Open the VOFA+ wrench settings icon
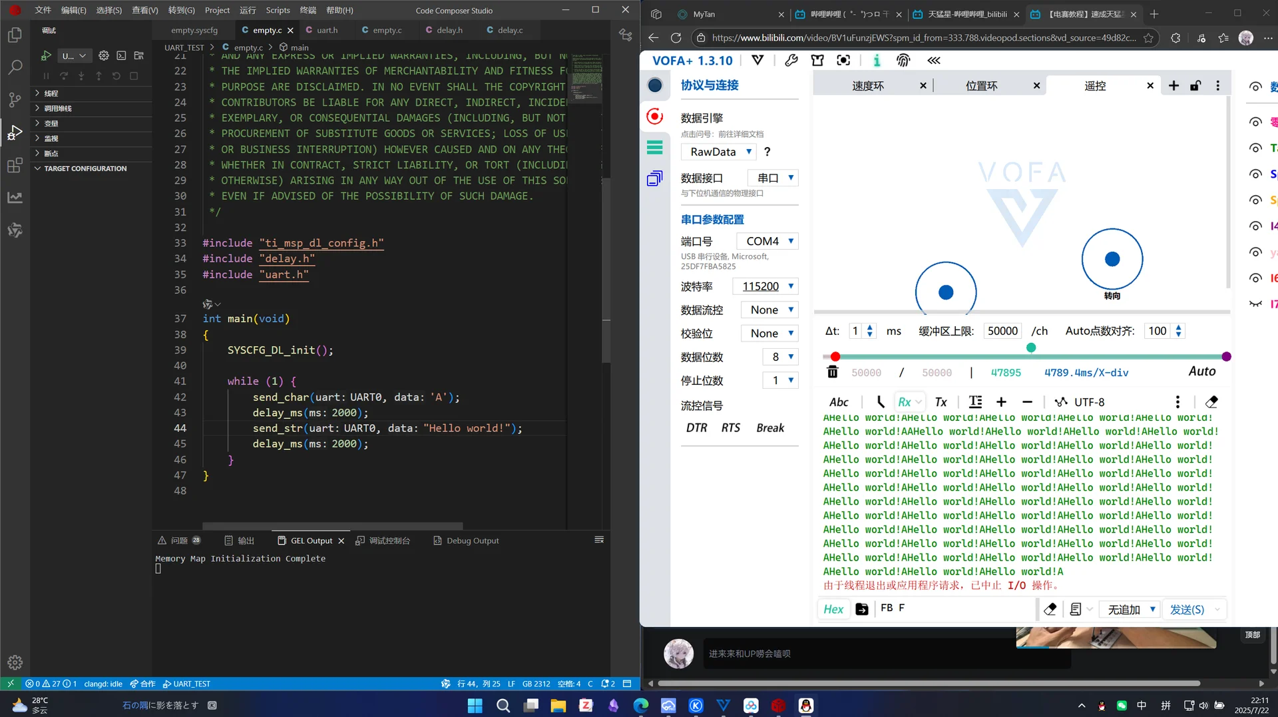 791,61
